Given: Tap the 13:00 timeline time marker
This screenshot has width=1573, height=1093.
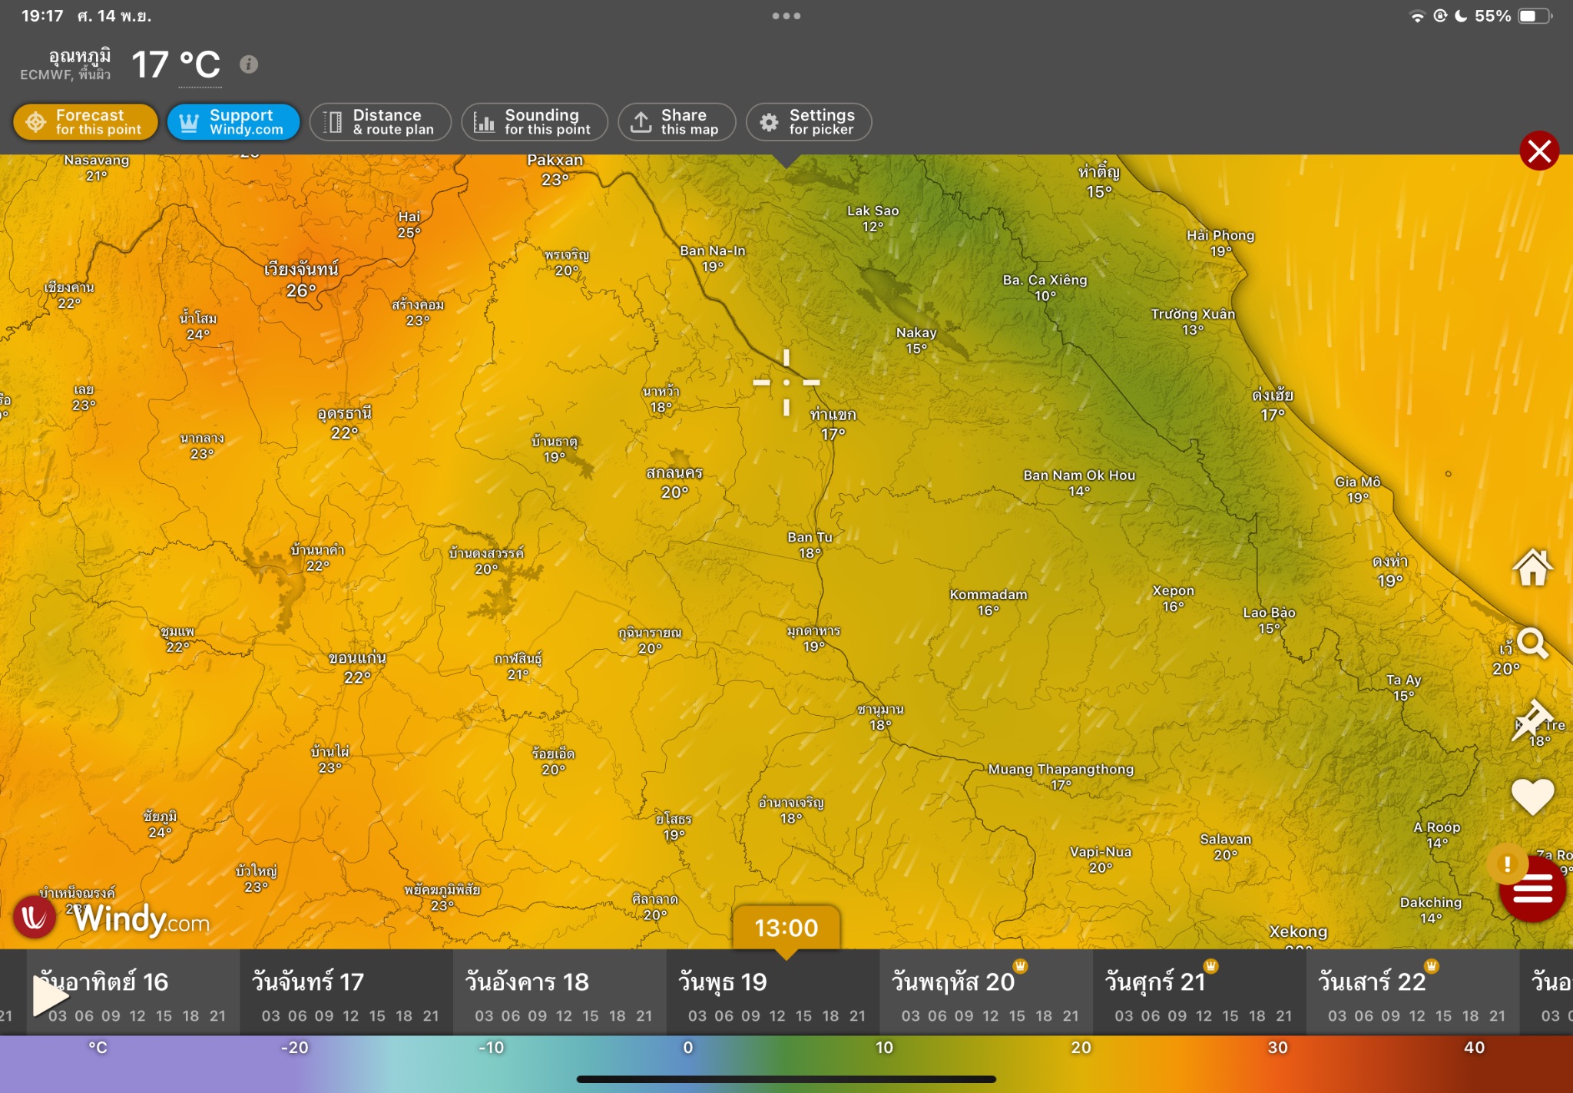Looking at the screenshot, I should [786, 928].
